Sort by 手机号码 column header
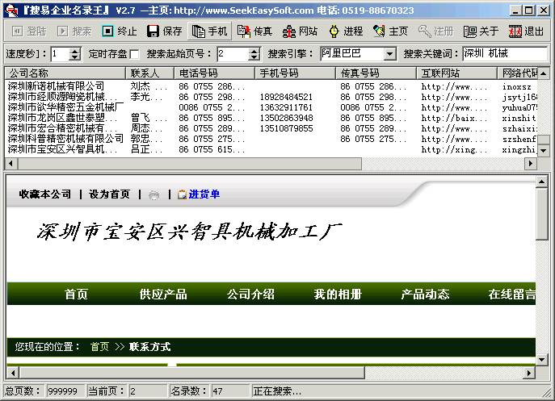 (295, 73)
